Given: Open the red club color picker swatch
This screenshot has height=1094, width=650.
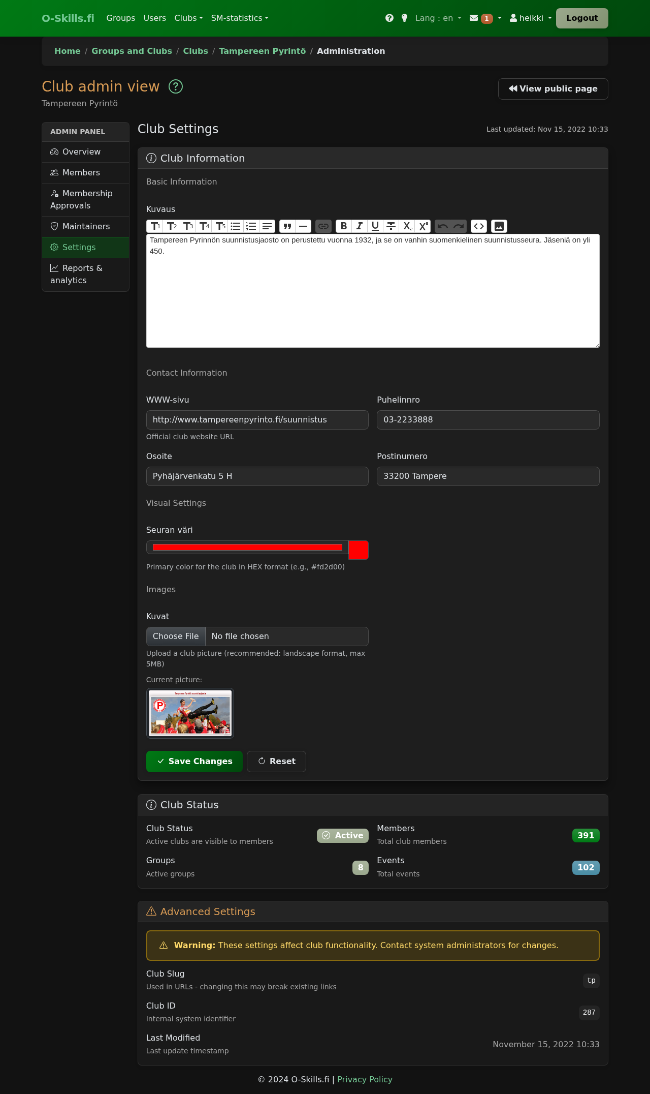Looking at the screenshot, I should click(359, 550).
